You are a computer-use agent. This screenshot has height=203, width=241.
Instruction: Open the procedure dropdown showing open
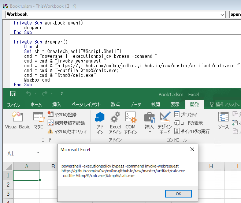coord(235,15)
